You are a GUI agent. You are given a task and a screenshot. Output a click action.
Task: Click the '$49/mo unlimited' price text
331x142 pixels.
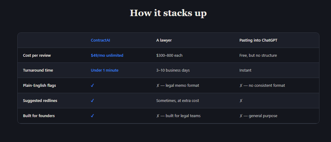tap(107, 55)
